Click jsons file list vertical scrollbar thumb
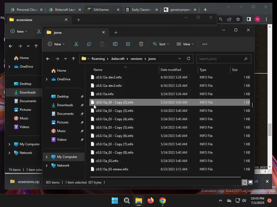This screenshot has width=277, height=207. [x=252, y=105]
